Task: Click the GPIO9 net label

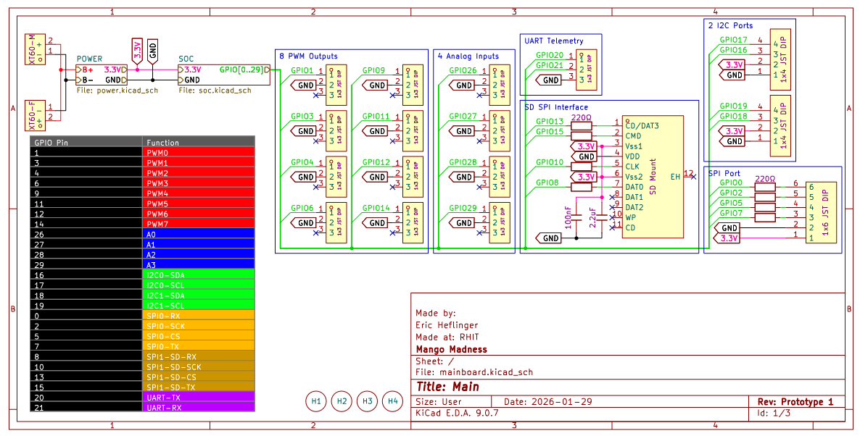Action: pyautogui.click(x=373, y=70)
